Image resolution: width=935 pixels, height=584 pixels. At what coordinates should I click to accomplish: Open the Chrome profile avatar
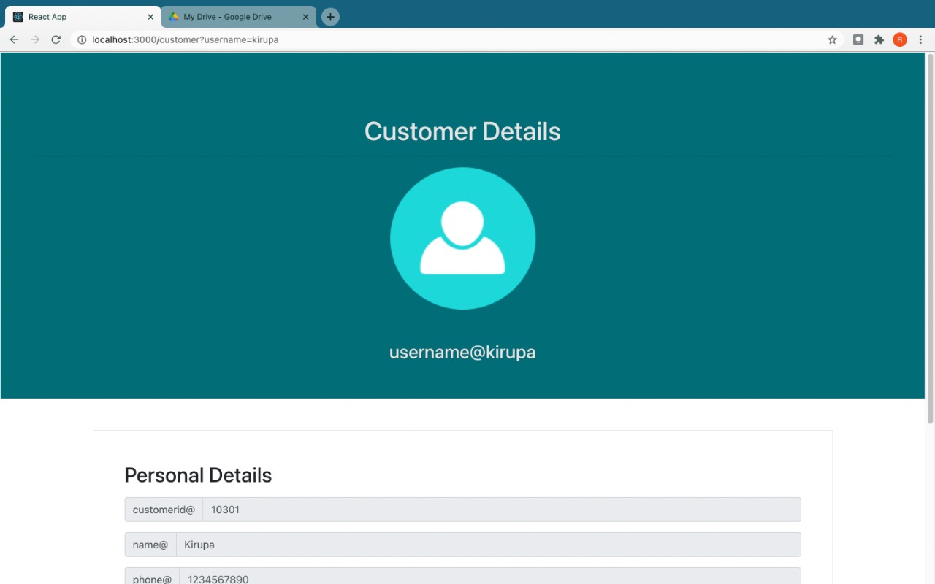click(x=900, y=39)
